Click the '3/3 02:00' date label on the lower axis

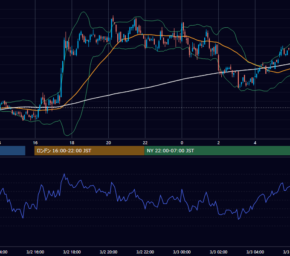pos(218,252)
